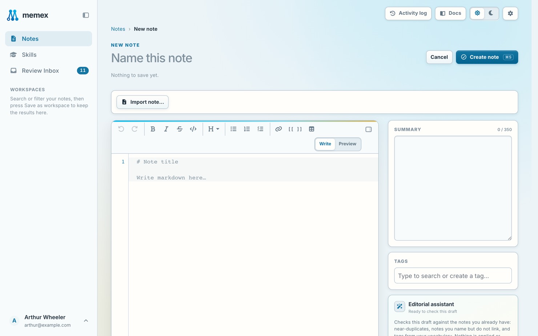Toggle bold formatting
Viewport: 538px width, 336px height.
(153, 129)
